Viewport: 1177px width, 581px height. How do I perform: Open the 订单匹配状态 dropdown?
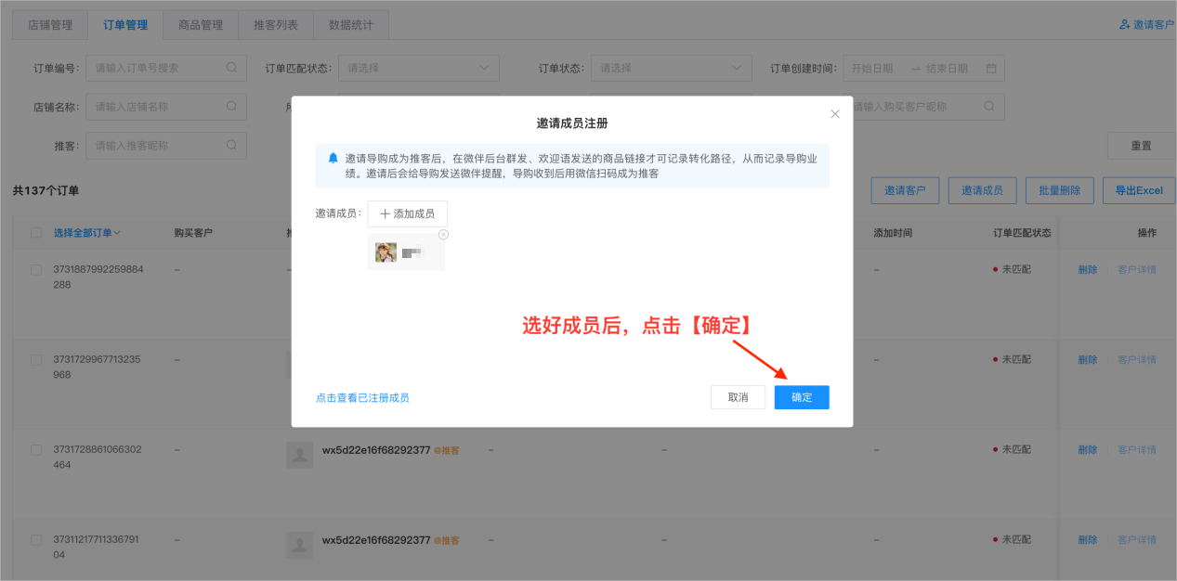click(x=418, y=67)
